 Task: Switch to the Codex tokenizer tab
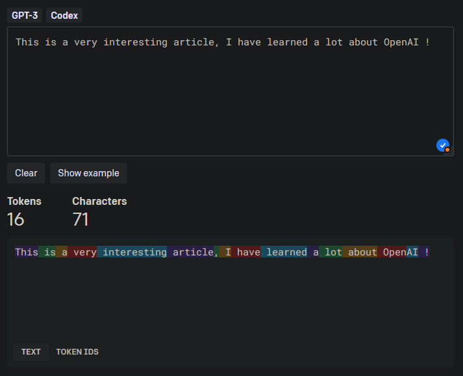(64, 16)
